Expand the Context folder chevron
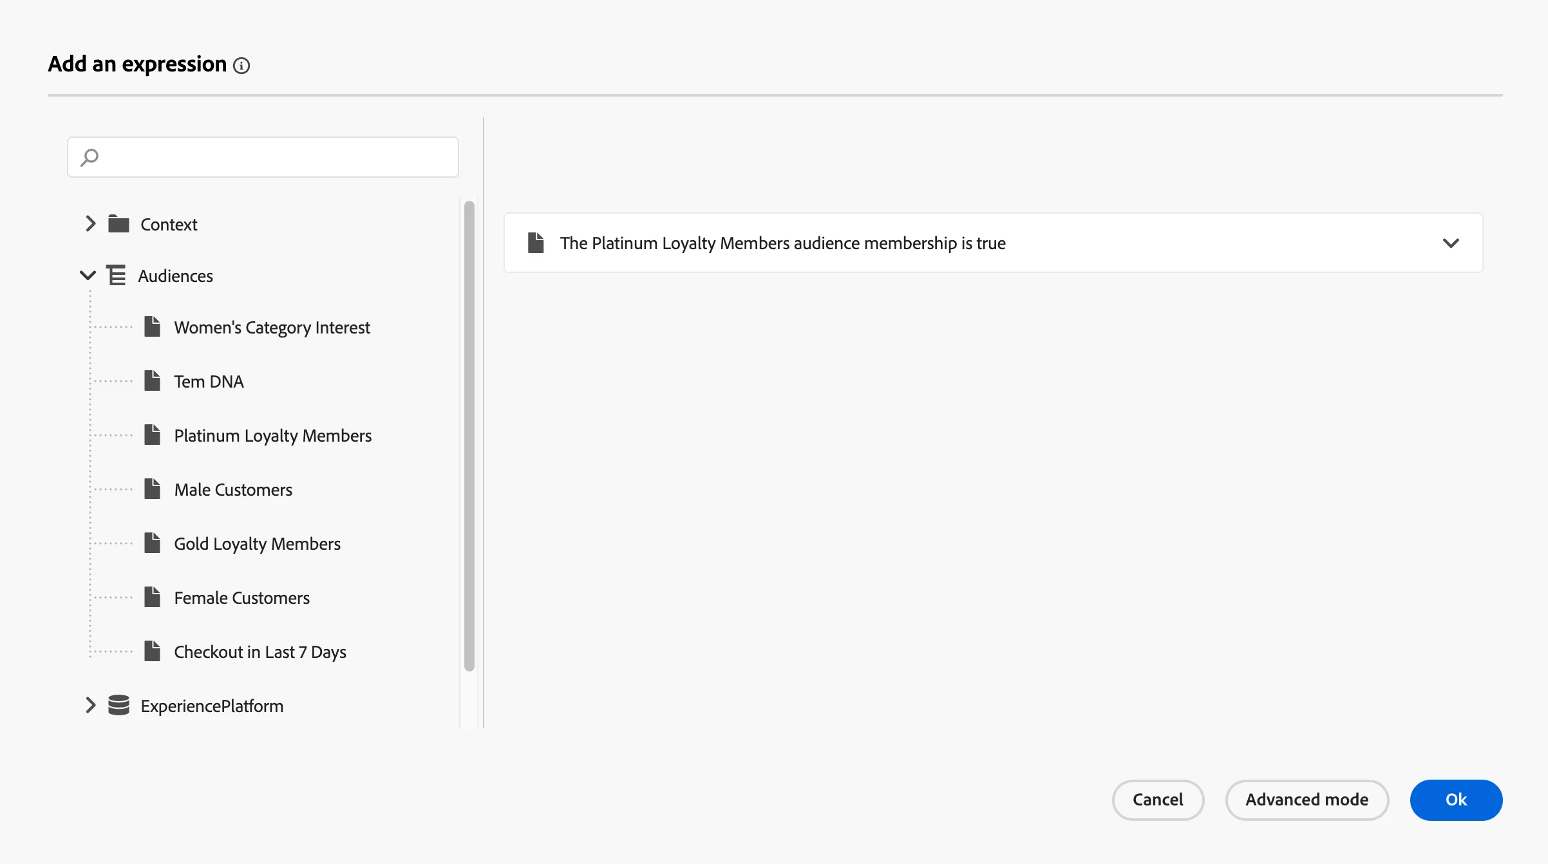Image resolution: width=1548 pixels, height=864 pixels. pyautogui.click(x=90, y=224)
